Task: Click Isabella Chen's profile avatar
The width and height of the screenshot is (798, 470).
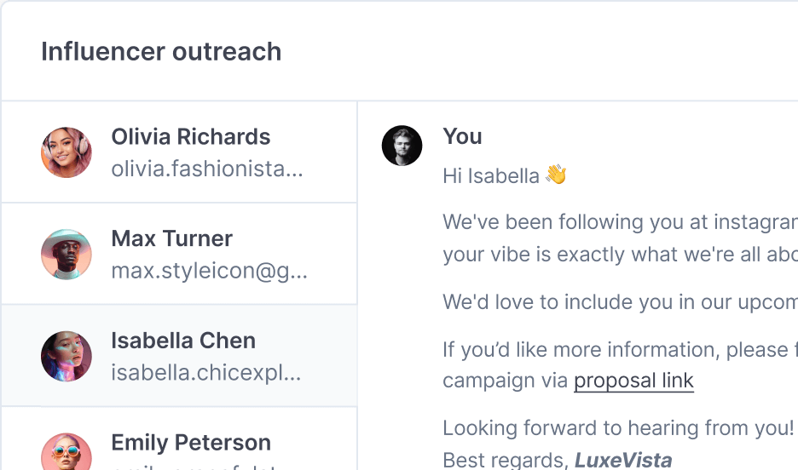Action: (x=66, y=356)
